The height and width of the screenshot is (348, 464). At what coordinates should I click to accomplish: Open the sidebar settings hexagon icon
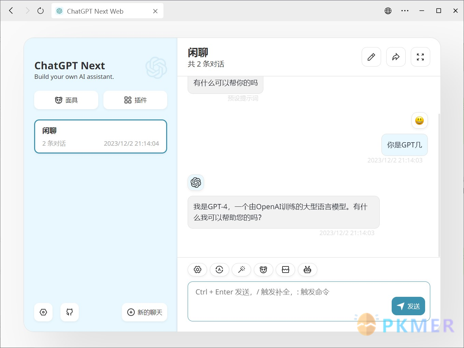tap(43, 312)
